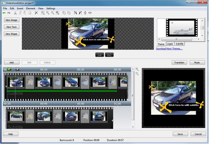
Task: Click the 00:20 mark on the timeline ruler
Action: 80,70
